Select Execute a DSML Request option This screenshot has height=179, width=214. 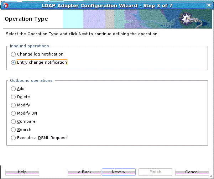click(x=13, y=138)
